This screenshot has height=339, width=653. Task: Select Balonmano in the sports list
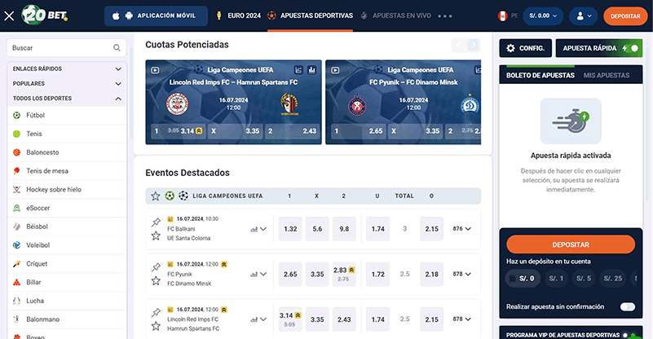(x=67, y=319)
